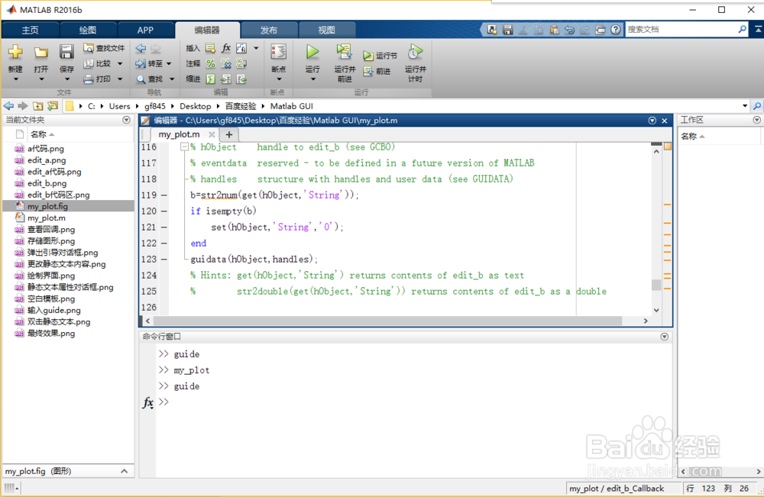This screenshot has height=497, width=764.
Task: Open the 当前文件夹 panel actions menu
Action: pyautogui.click(x=126, y=120)
